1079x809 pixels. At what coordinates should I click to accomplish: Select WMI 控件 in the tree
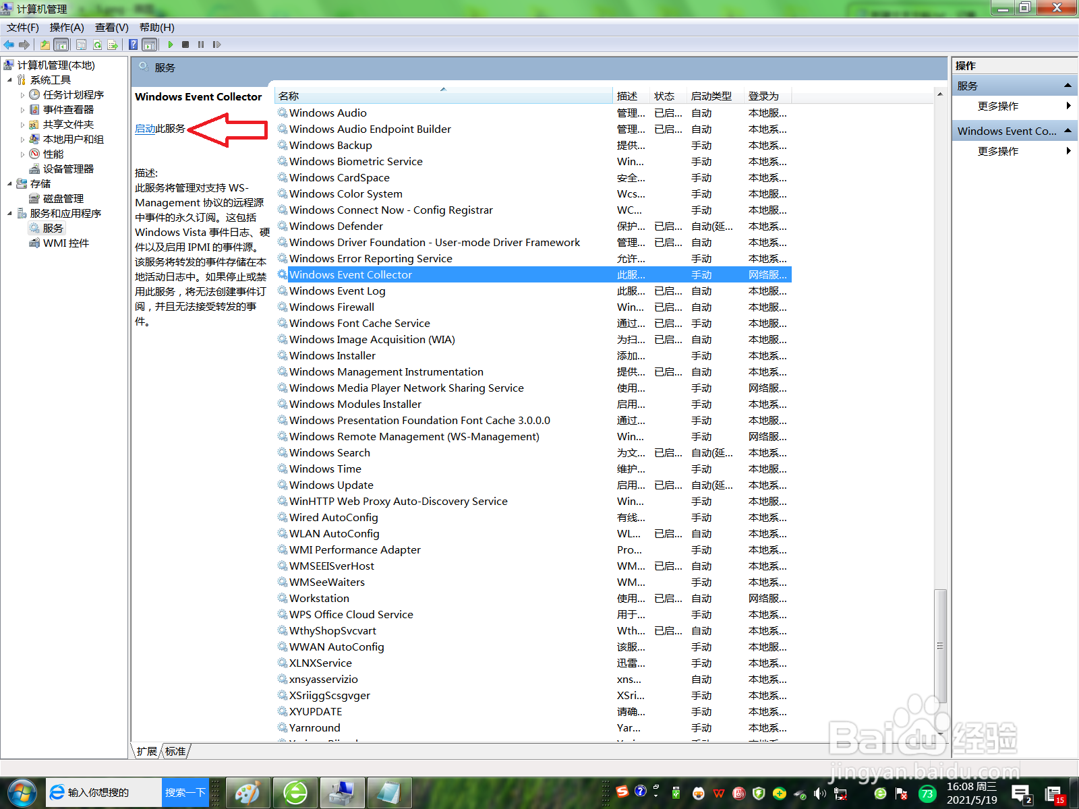(65, 243)
